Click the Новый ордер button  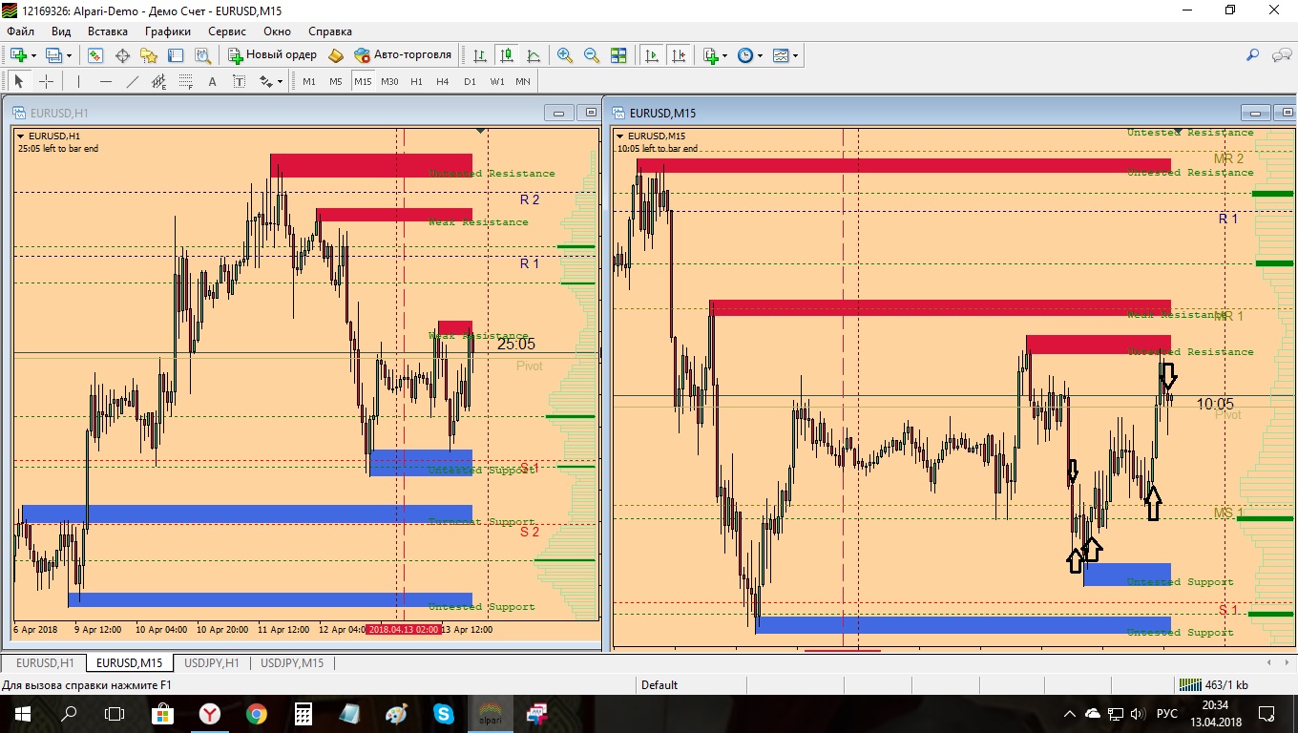click(x=272, y=55)
